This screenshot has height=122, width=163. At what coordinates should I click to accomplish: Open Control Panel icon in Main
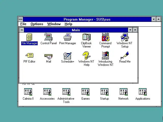pyautogui.click(x=48, y=37)
